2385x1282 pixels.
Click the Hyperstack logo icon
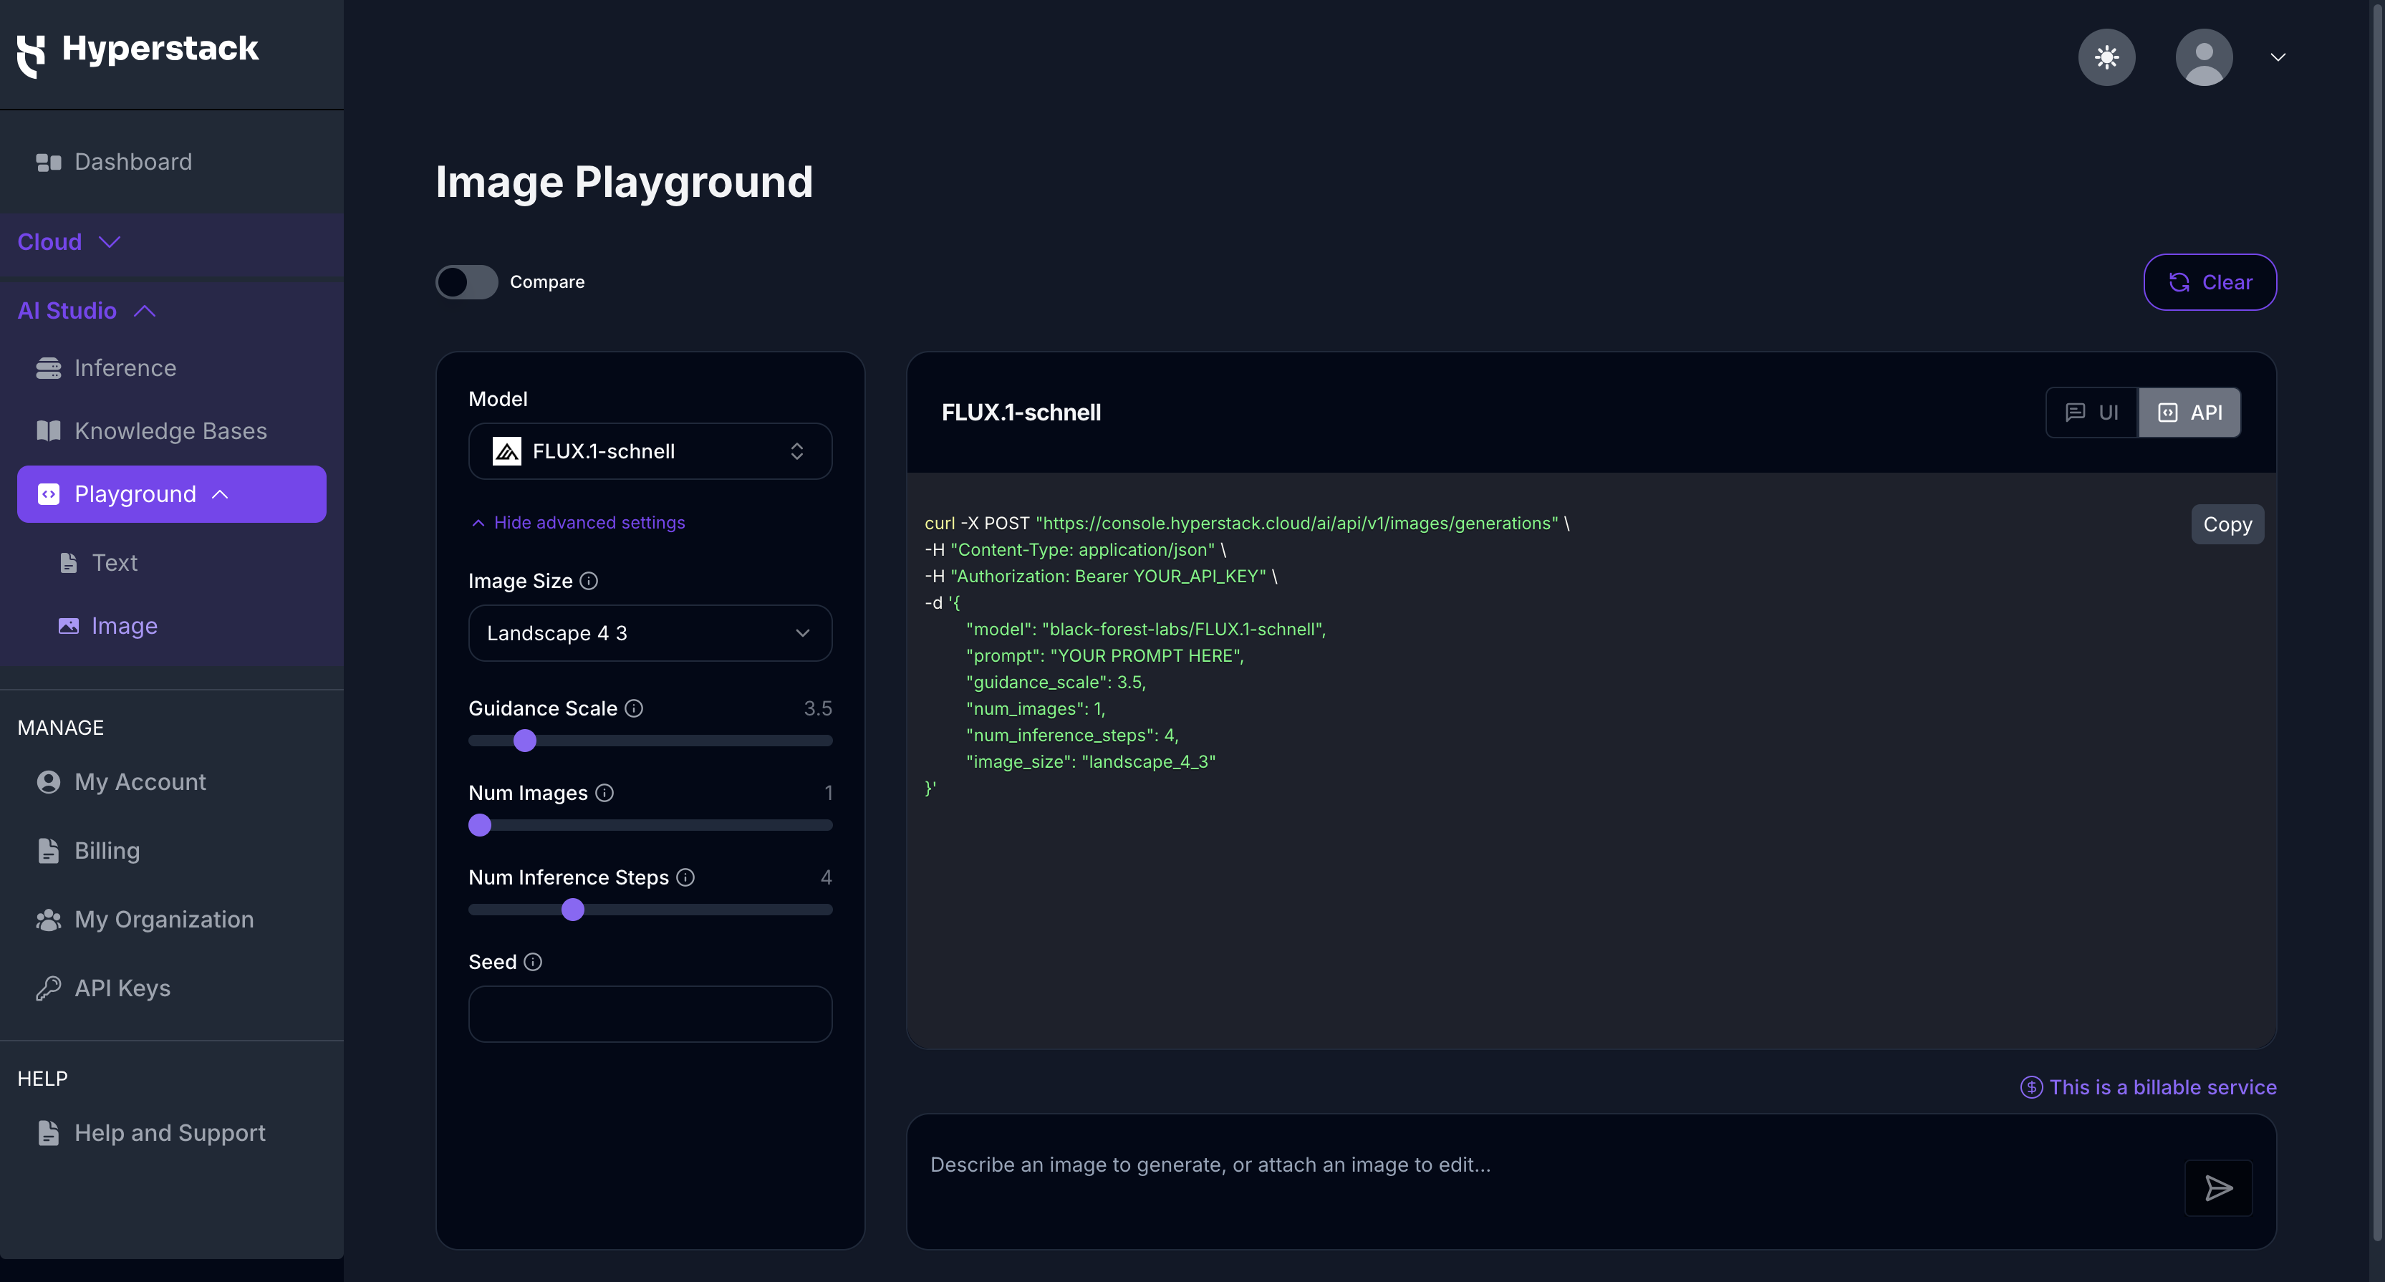pos(31,56)
